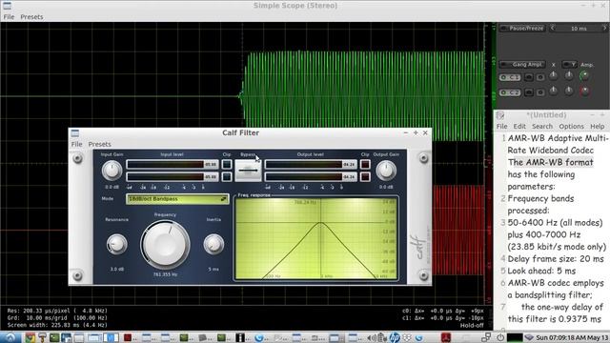
Task: Open Search menu in Untitled editor
Action: click(x=542, y=127)
